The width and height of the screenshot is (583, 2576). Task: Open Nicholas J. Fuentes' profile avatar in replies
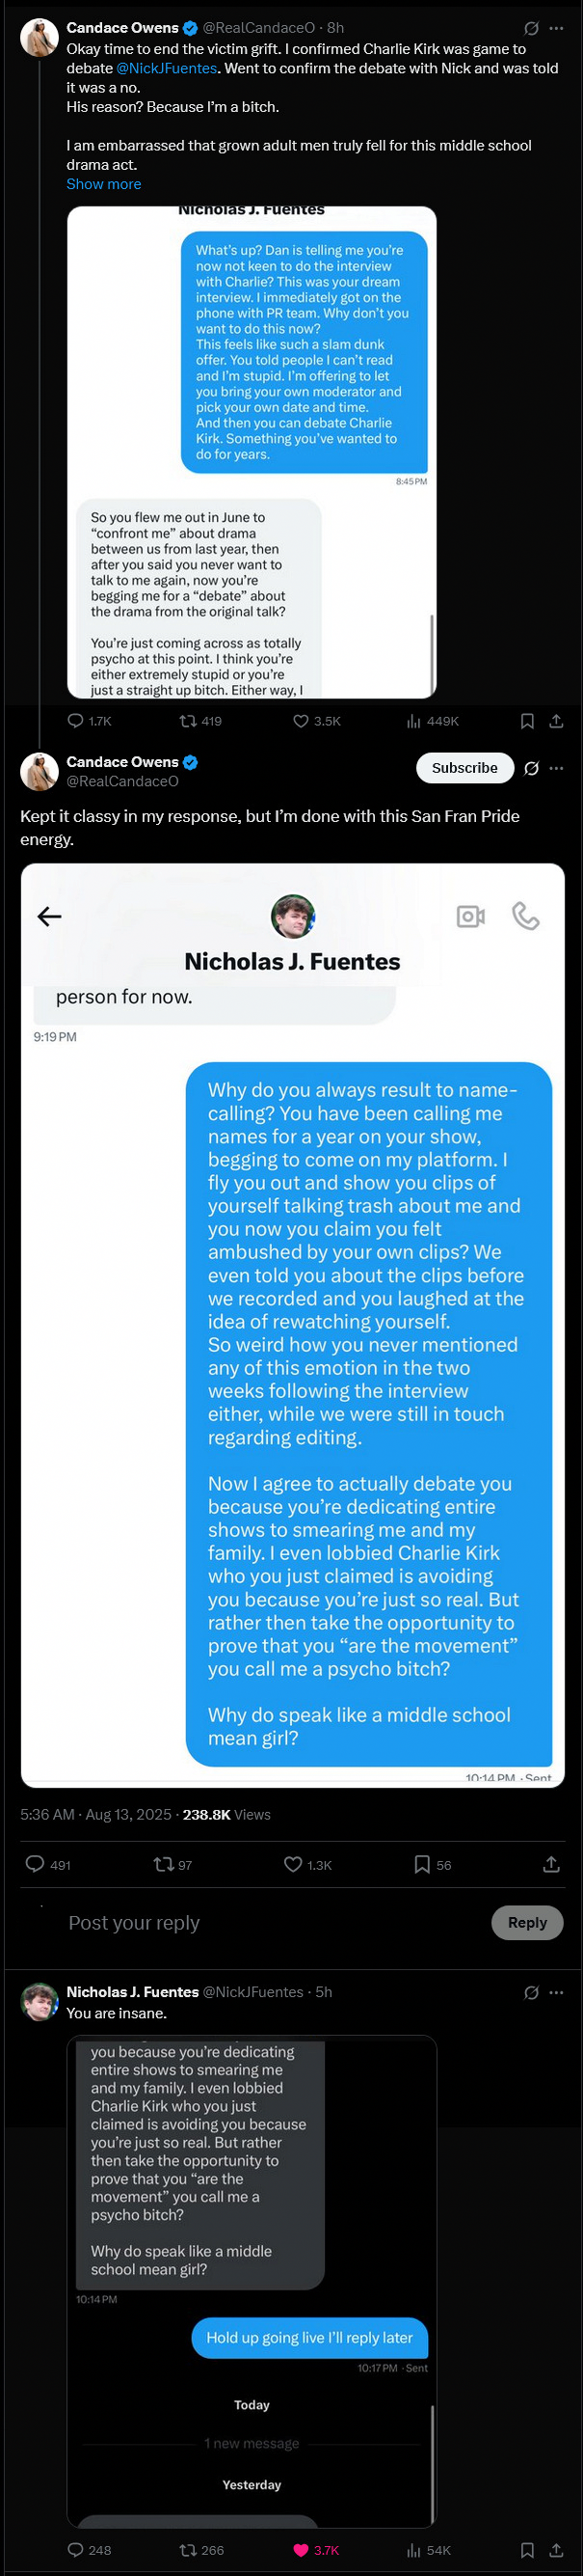point(40,2001)
